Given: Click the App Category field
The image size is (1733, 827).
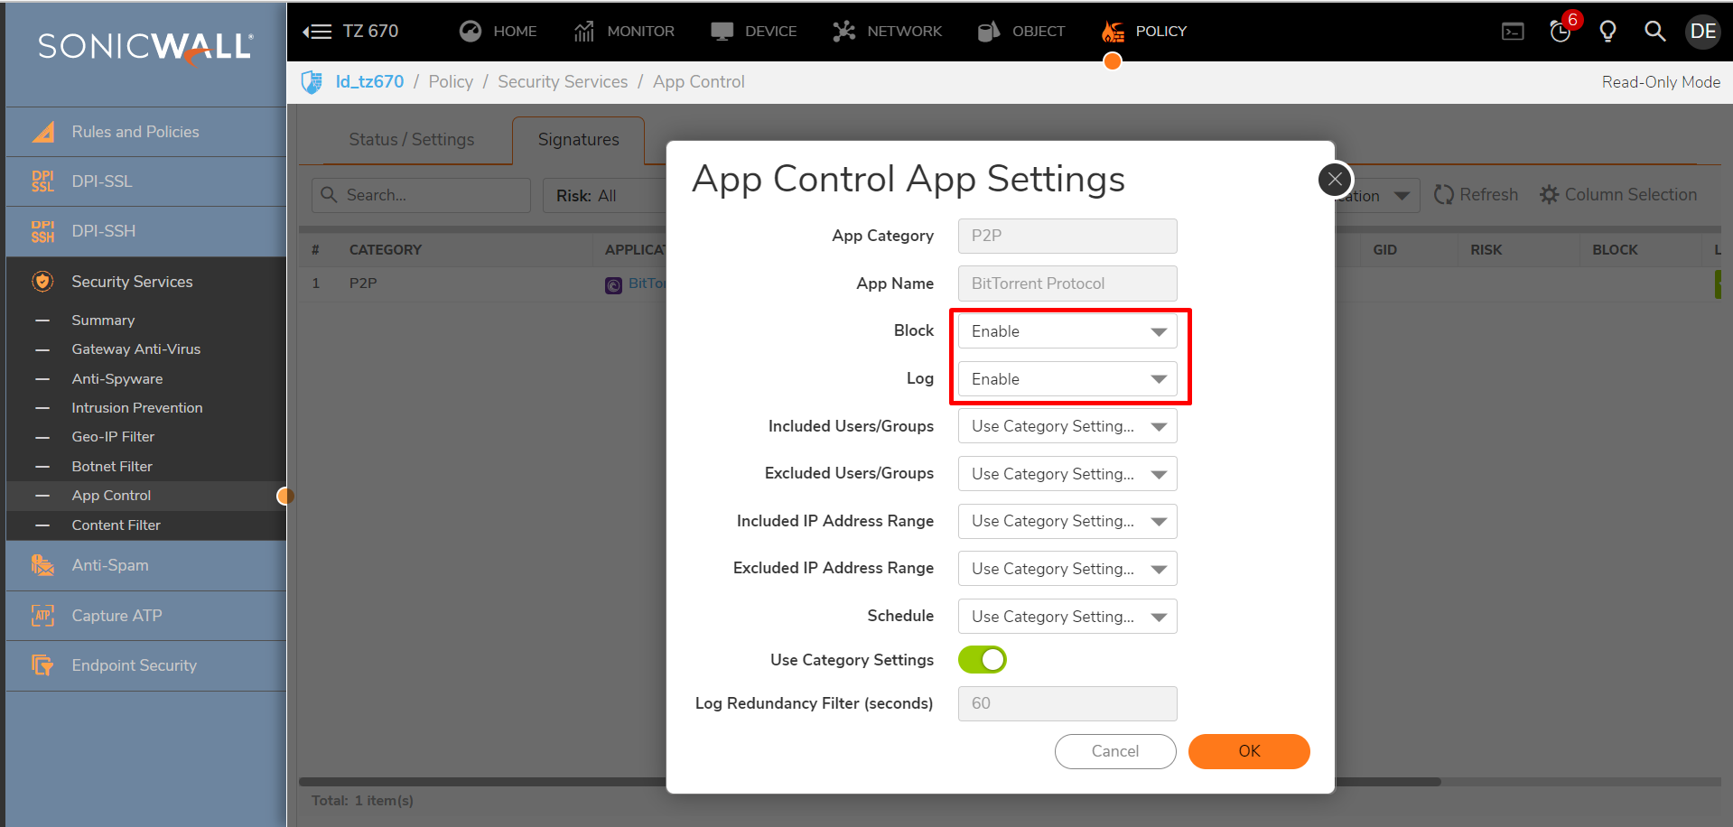Looking at the screenshot, I should click(1067, 236).
